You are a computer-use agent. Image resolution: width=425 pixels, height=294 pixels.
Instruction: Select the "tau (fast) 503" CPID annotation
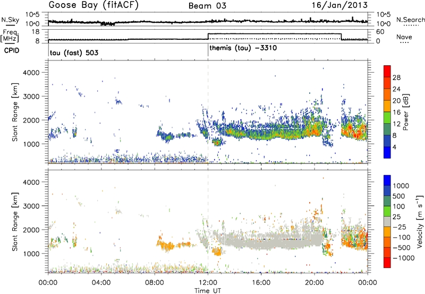pyautogui.click(x=74, y=53)
